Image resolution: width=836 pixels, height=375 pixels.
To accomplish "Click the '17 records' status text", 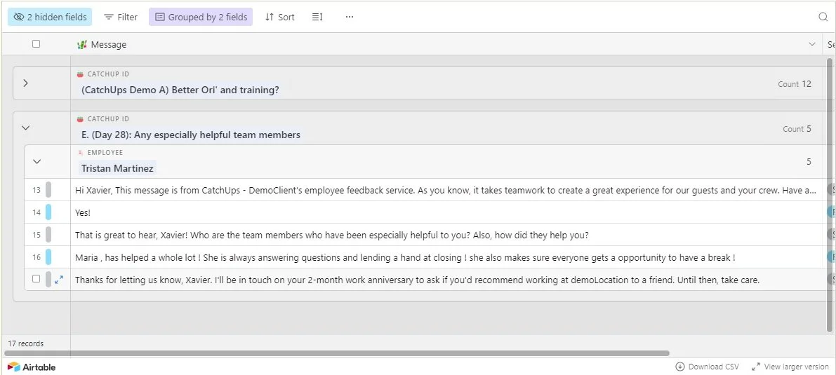I will [x=25, y=343].
